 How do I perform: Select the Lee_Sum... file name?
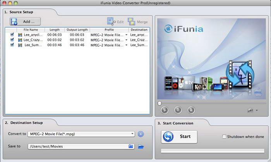point(33,45)
